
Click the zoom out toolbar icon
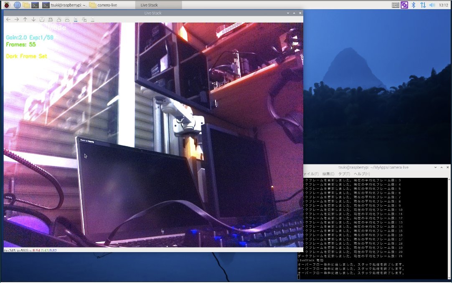(67, 19)
